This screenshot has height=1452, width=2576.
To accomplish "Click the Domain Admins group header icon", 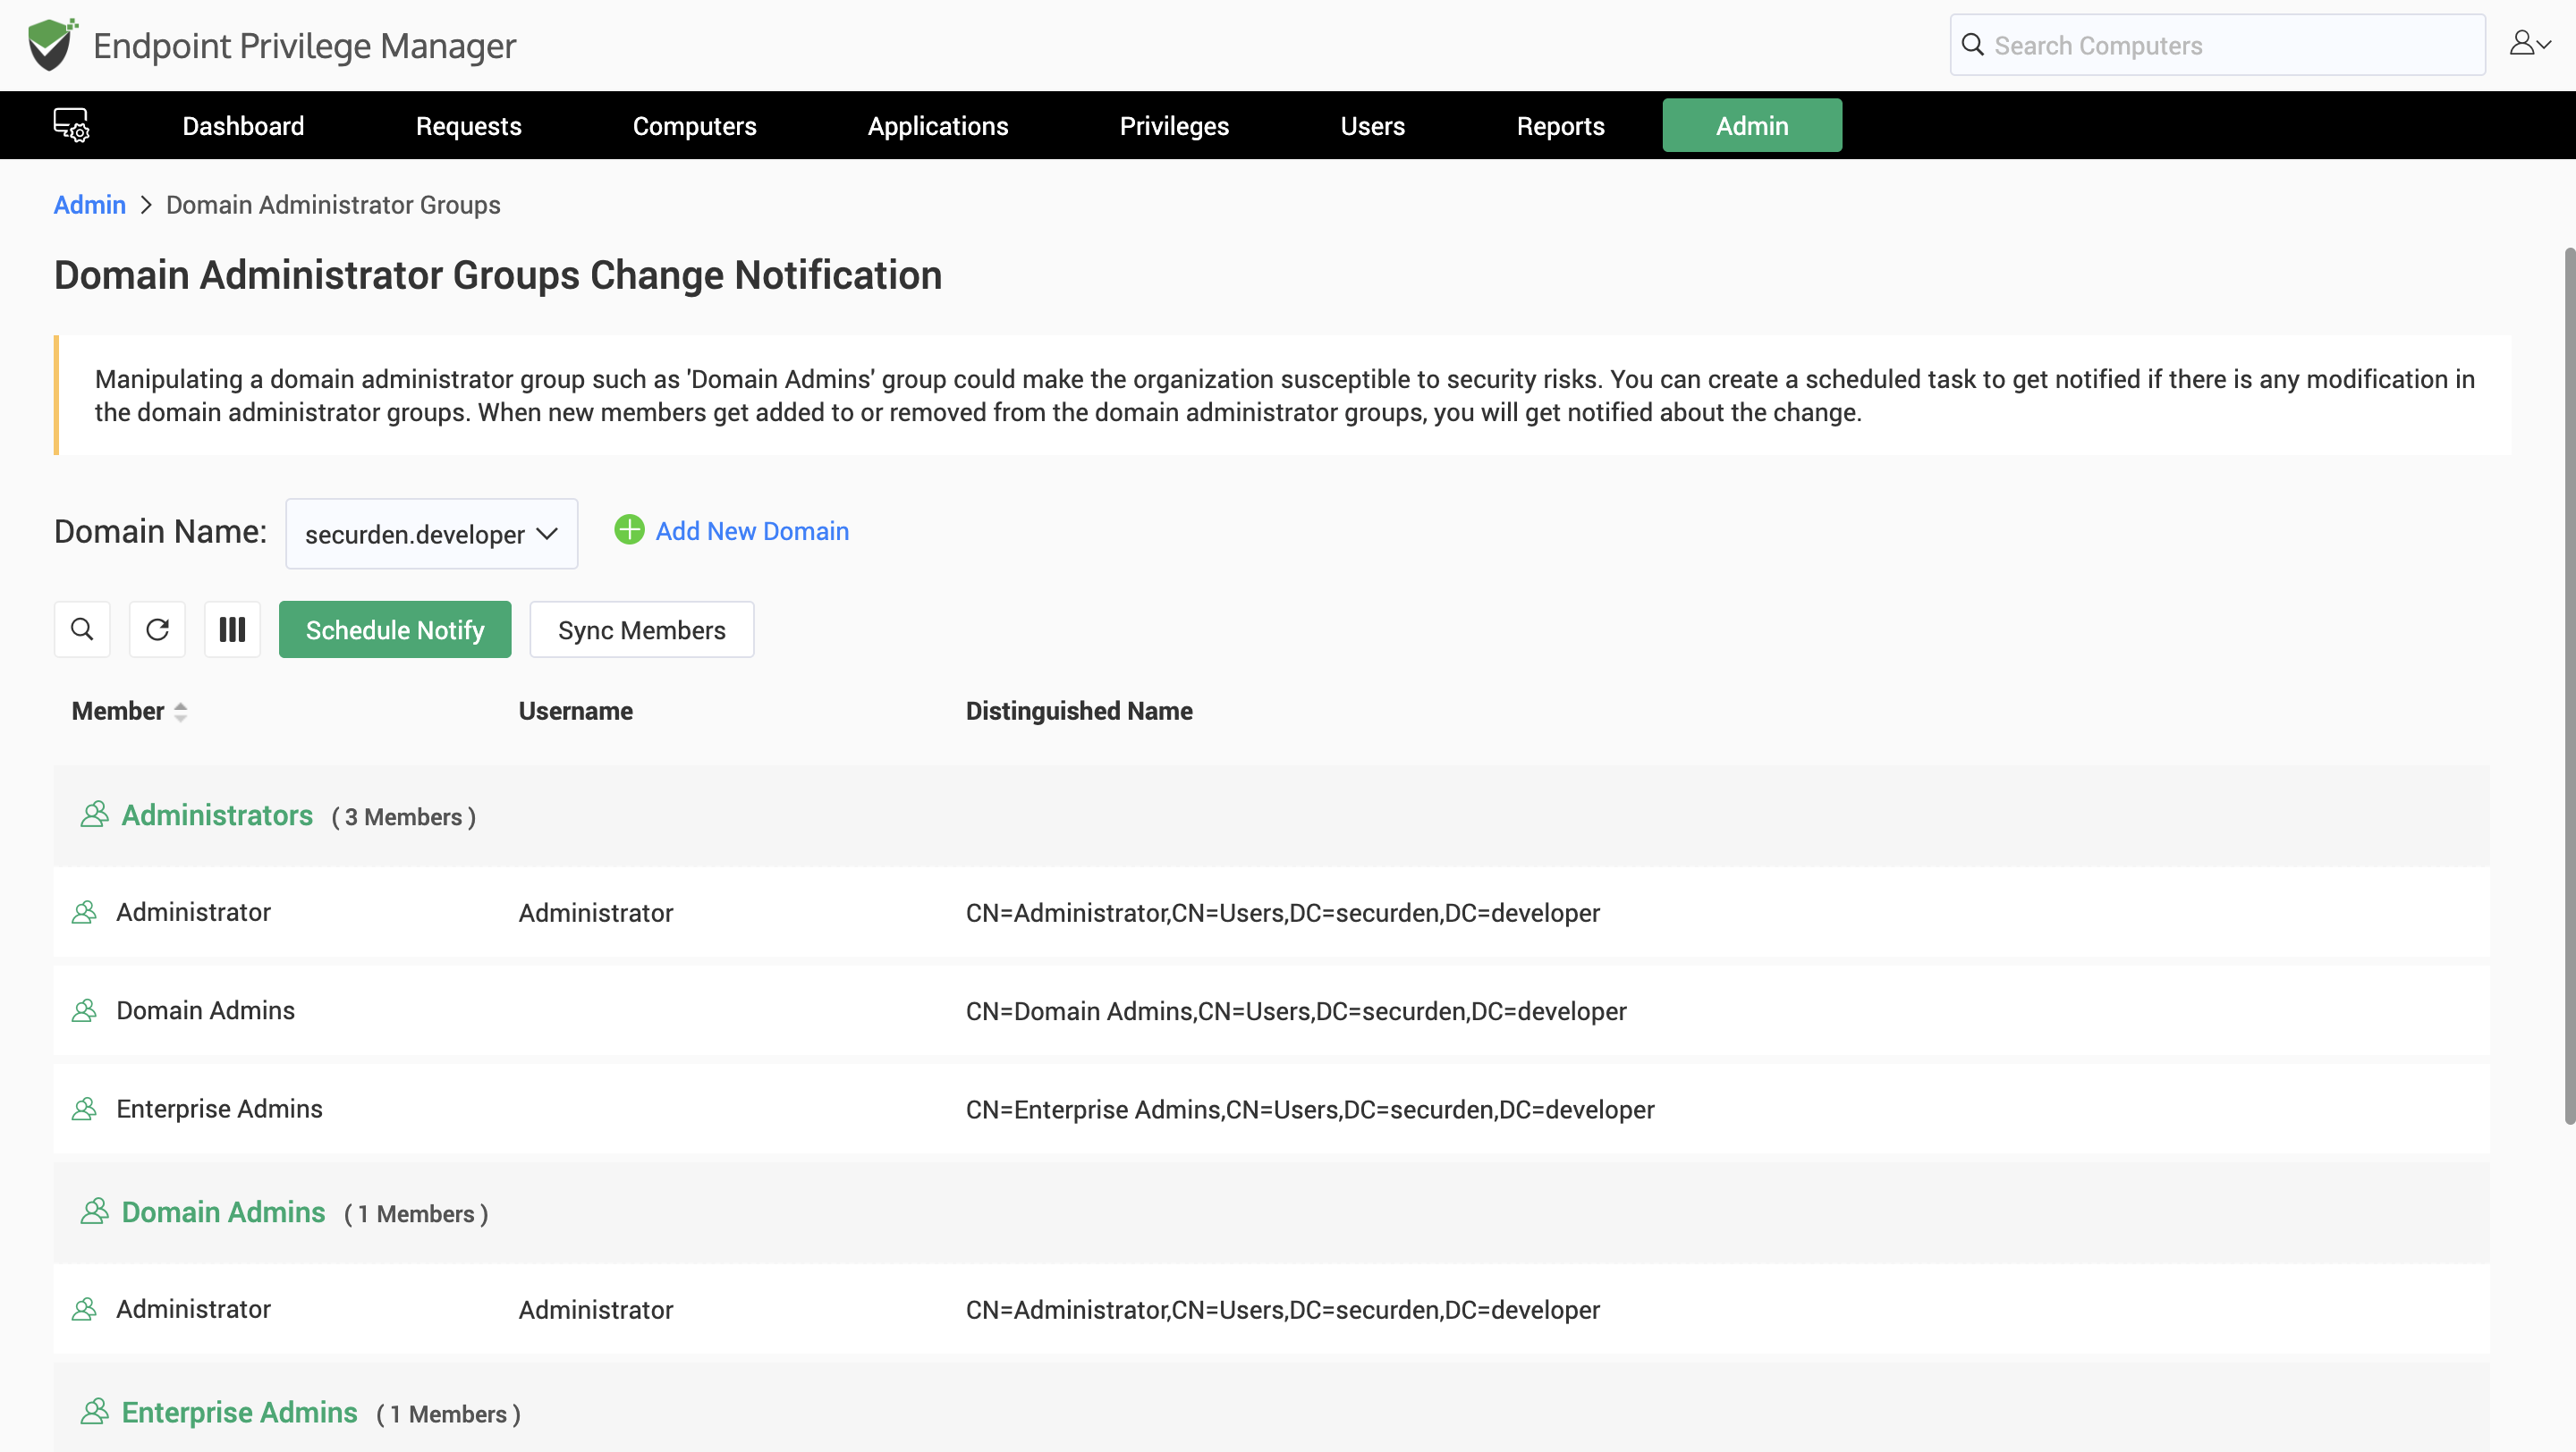I will pos(94,1211).
